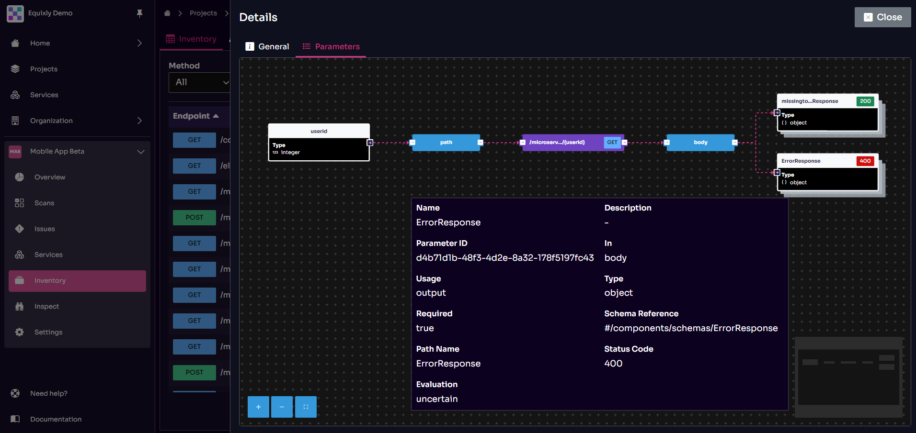Collapse the Mobile App Beta section
The image size is (916, 433).
pos(140,152)
